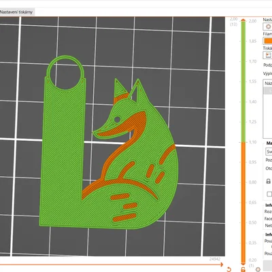Image resolution: width=272 pixels, height=272 pixels.
Task: Click the color change marker at layer 1,10
Action: coord(243,142)
